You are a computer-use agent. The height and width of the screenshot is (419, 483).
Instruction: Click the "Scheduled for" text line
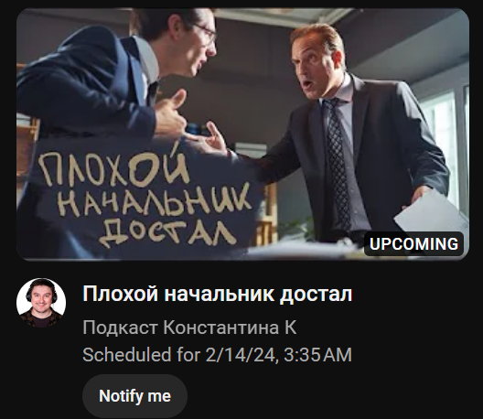217,354
